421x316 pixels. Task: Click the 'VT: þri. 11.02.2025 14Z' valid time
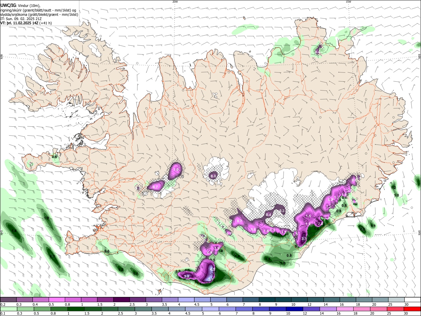pos(19,23)
